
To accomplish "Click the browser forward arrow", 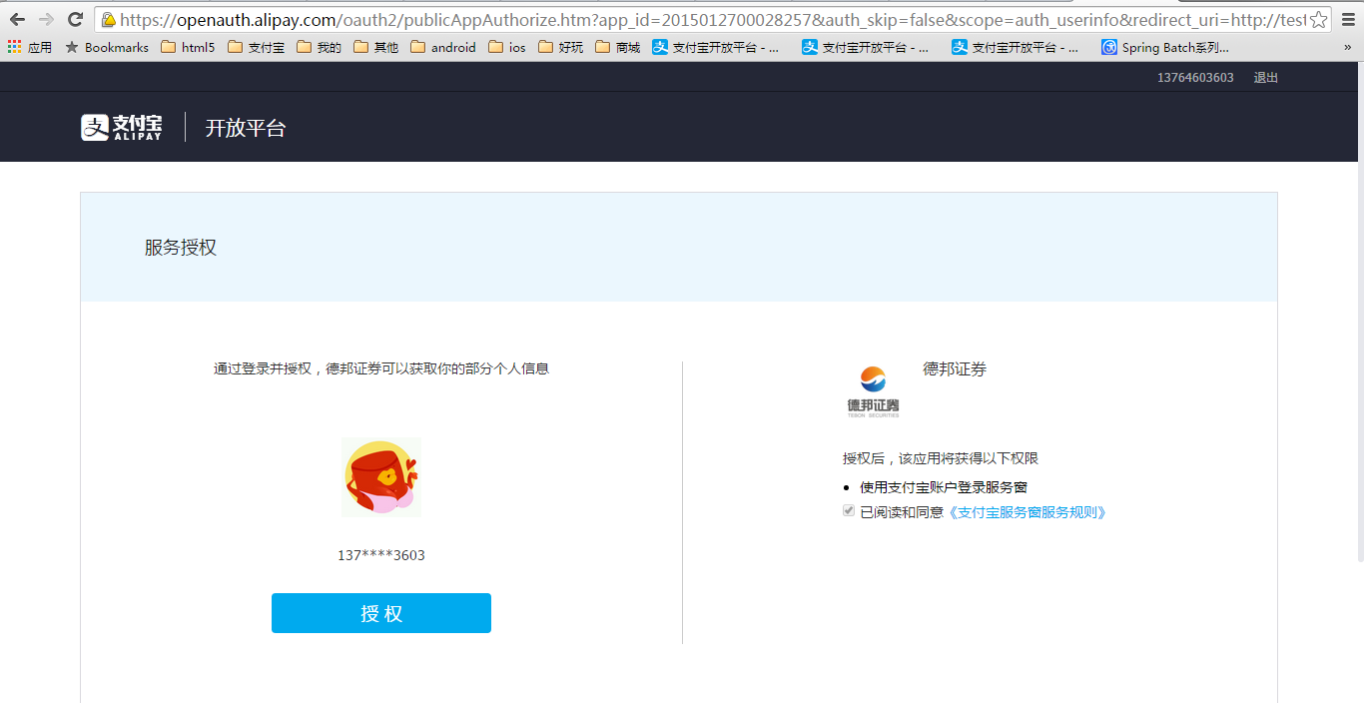I will (x=46, y=20).
